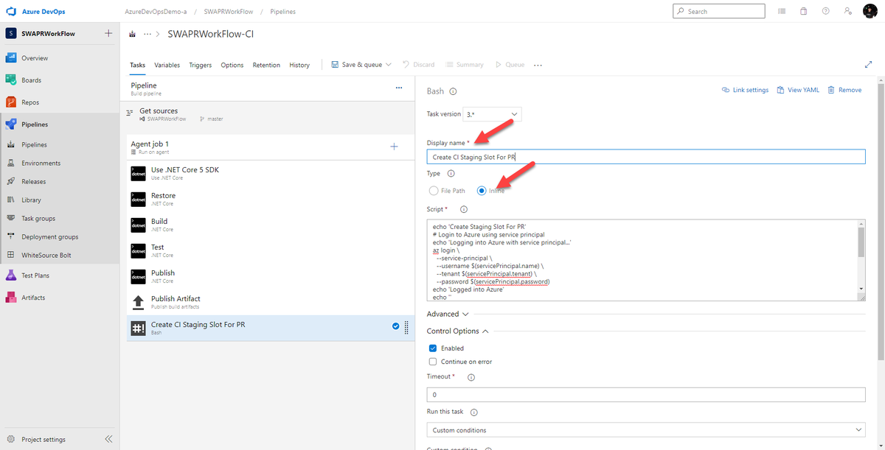Click Save & queue button
885x450 pixels.
pyautogui.click(x=356, y=65)
